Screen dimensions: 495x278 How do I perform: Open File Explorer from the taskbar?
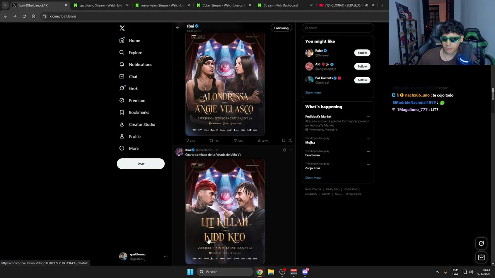pyautogui.click(x=271, y=272)
